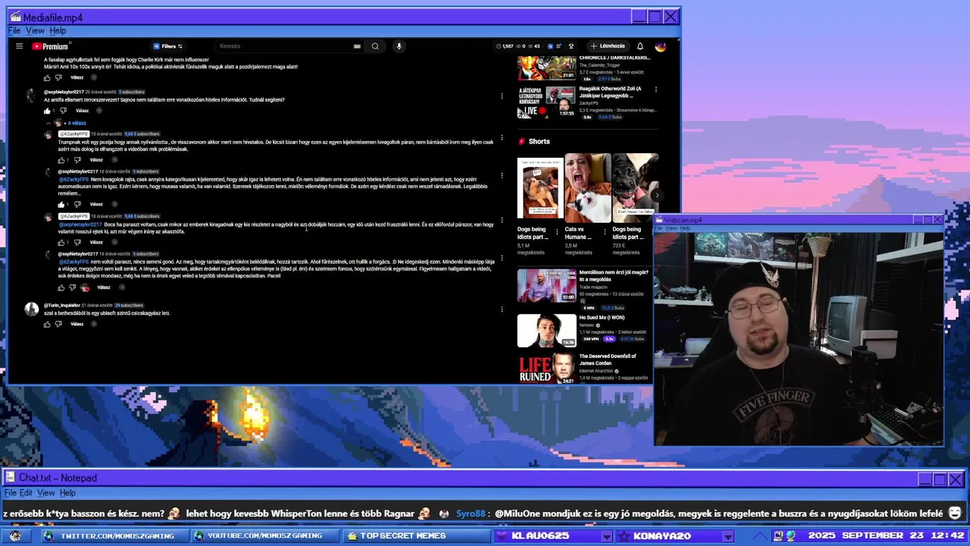Screen dimensions: 970x546
Task: Reply (Válasz) to Turin_Inquisitor comment
Action: 77,325
